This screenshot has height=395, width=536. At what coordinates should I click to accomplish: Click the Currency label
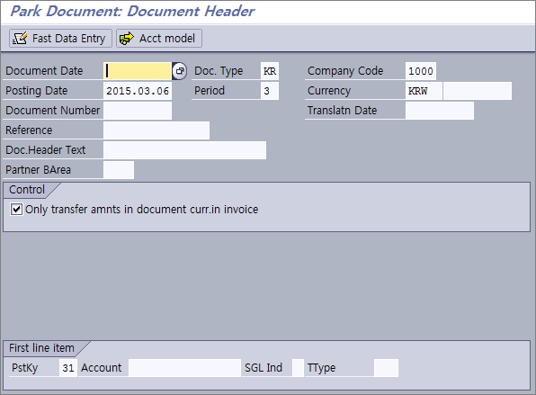tap(329, 91)
